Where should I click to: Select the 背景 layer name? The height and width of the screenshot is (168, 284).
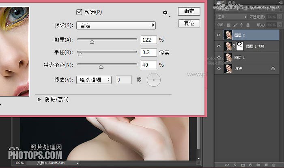click(239, 69)
